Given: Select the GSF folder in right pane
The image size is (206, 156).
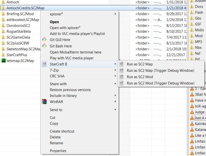Looking at the screenshot, I should click(x=198, y=24).
